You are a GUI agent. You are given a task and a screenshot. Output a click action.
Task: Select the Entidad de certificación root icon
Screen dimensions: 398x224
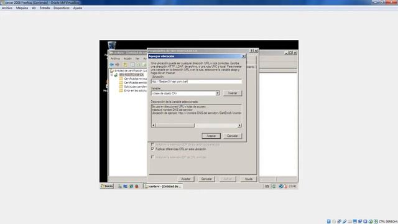pos(112,71)
